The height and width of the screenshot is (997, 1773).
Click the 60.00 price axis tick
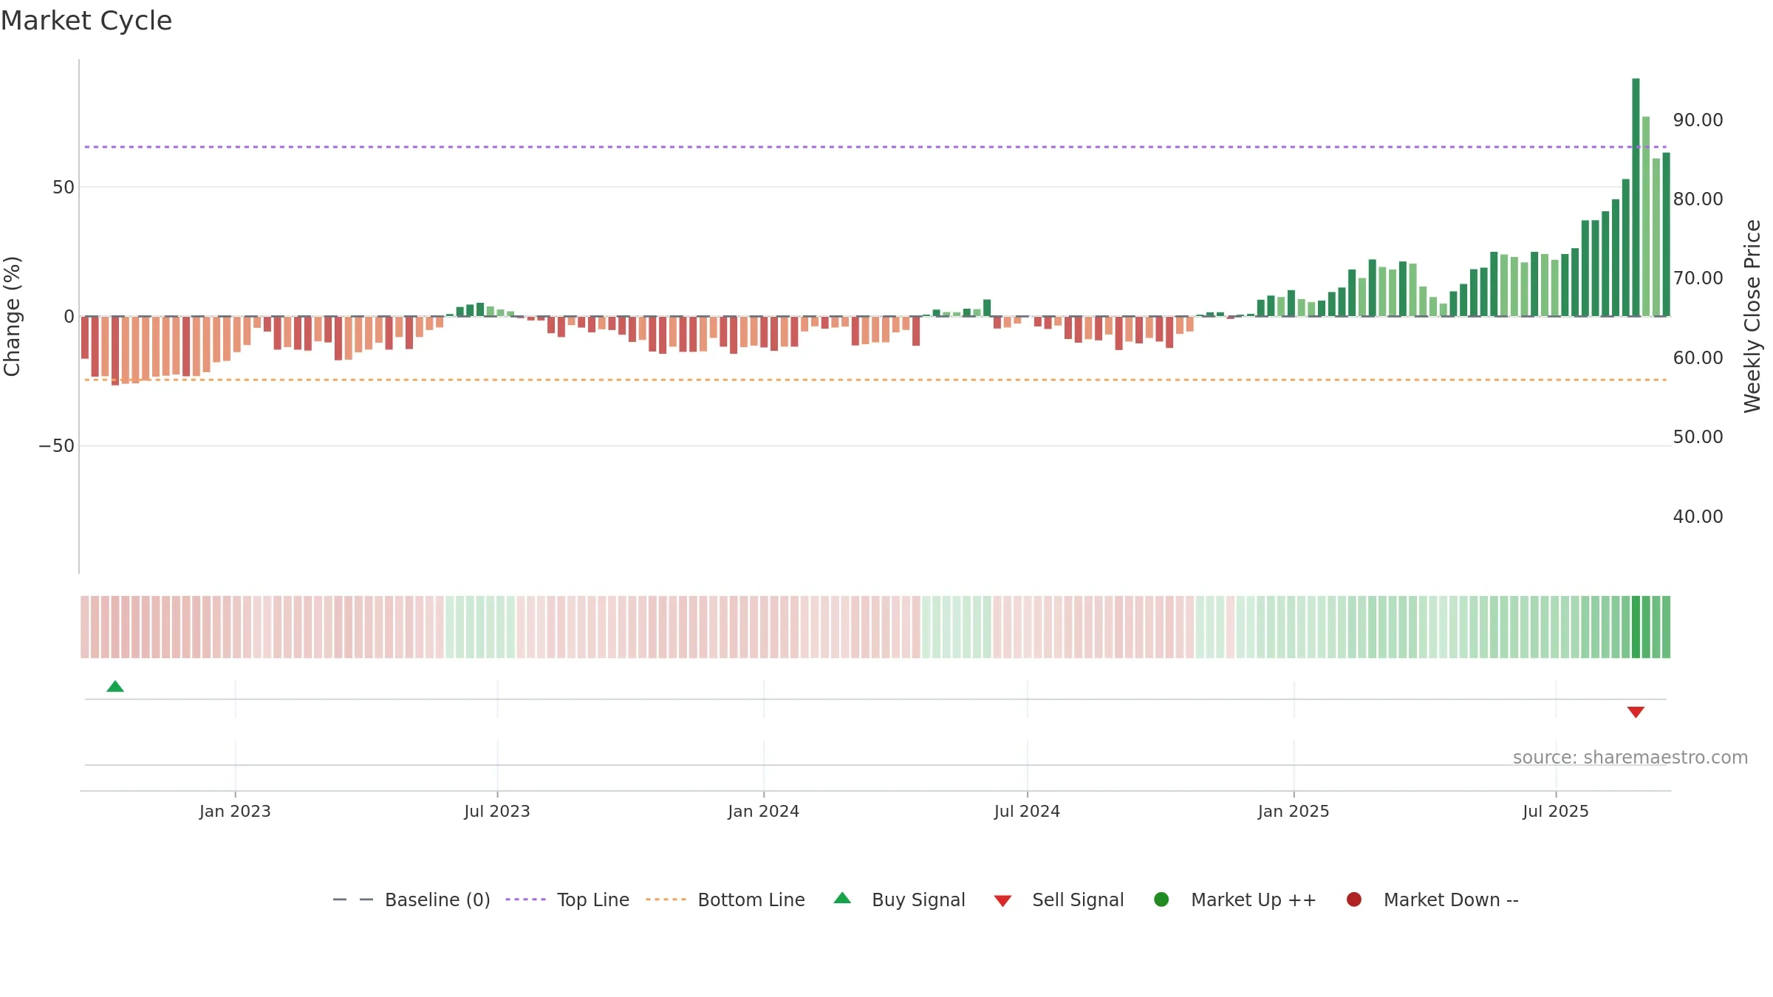pyautogui.click(x=1698, y=358)
